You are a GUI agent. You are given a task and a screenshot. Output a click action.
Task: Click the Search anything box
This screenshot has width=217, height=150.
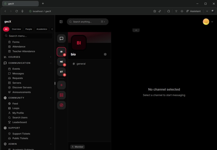(x=87, y=22)
